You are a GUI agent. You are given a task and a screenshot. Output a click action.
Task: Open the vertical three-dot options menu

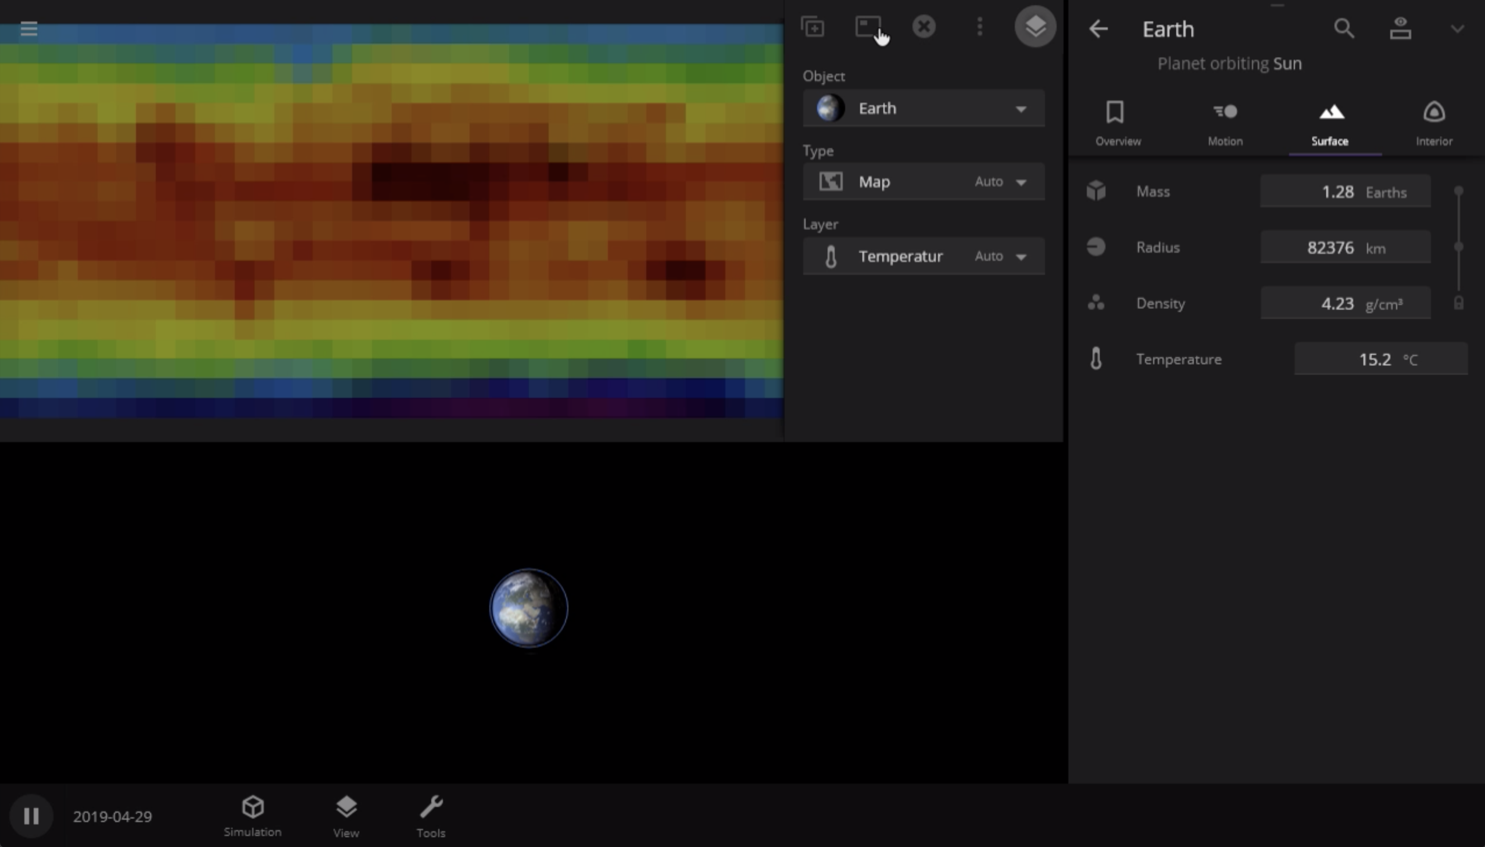[979, 27]
